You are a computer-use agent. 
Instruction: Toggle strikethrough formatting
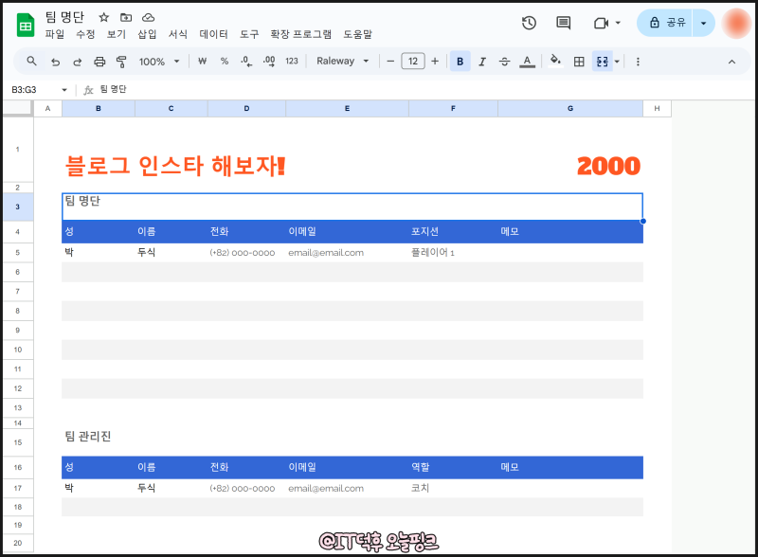tap(504, 62)
